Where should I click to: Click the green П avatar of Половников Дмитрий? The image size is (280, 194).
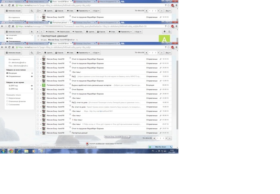44,85
